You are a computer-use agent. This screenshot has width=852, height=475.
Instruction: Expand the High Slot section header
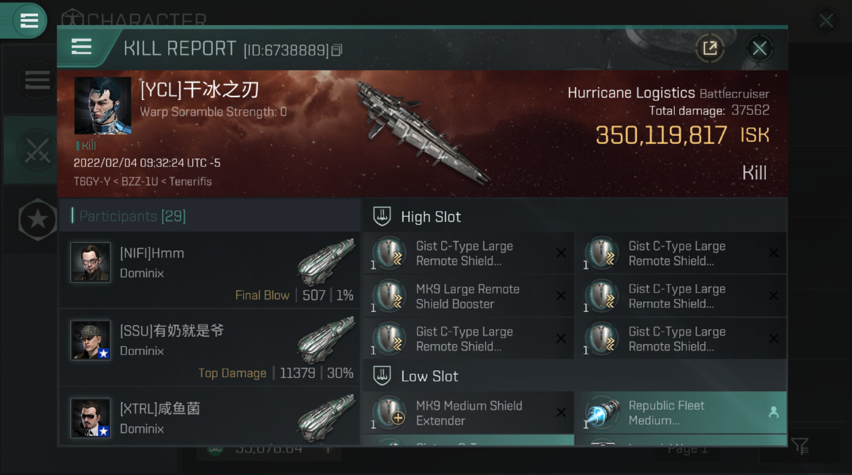click(x=575, y=216)
